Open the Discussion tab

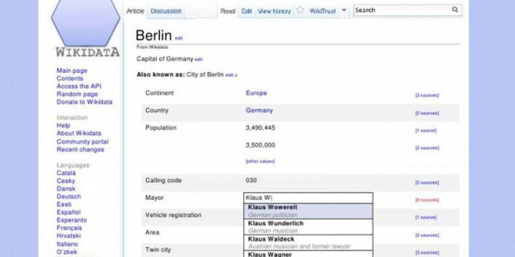[x=166, y=11]
